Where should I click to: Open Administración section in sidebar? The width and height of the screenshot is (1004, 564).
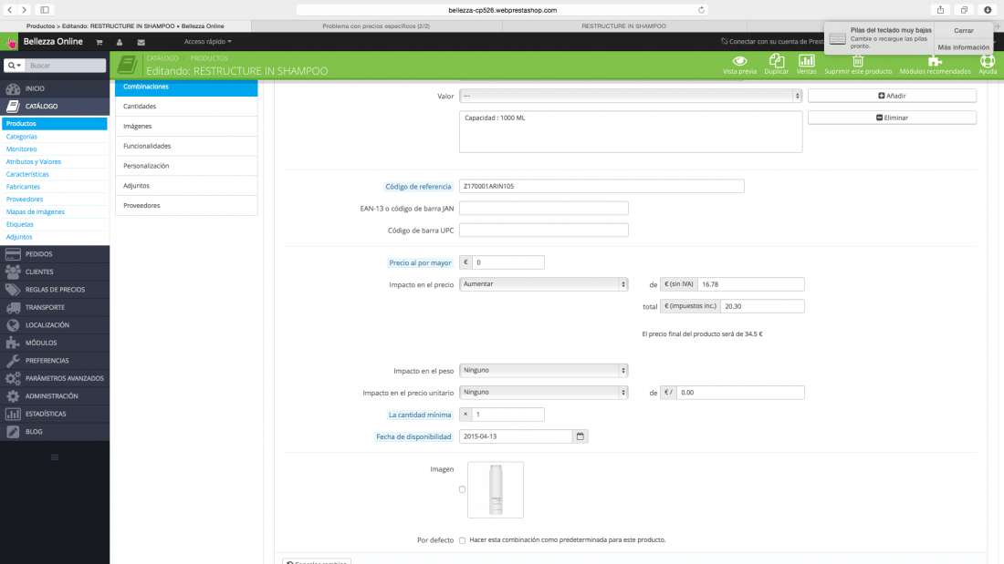(55, 395)
